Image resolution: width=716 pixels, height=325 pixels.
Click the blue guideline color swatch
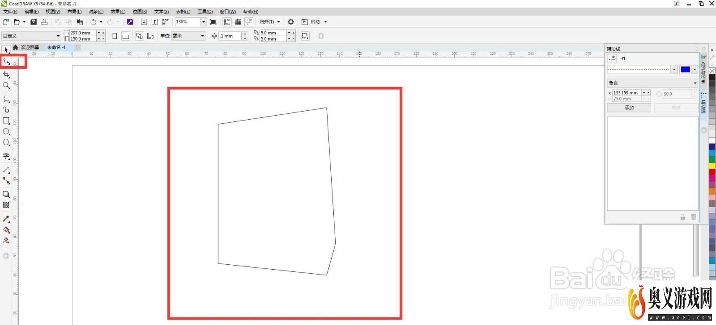(685, 69)
